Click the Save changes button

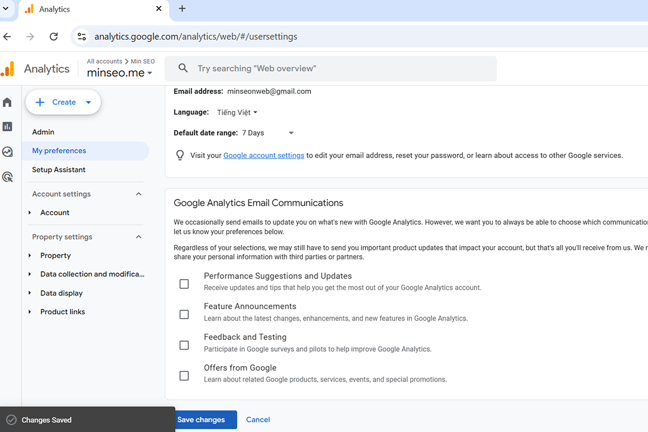[x=201, y=419]
